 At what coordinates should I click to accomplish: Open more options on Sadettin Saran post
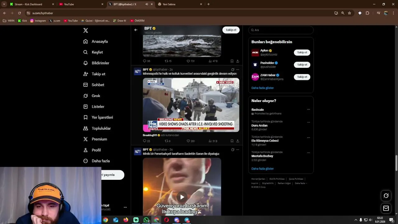(238, 150)
